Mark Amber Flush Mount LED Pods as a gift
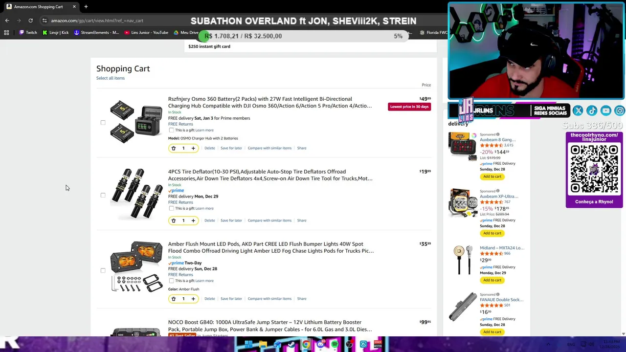The width and height of the screenshot is (626, 352). (171, 281)
